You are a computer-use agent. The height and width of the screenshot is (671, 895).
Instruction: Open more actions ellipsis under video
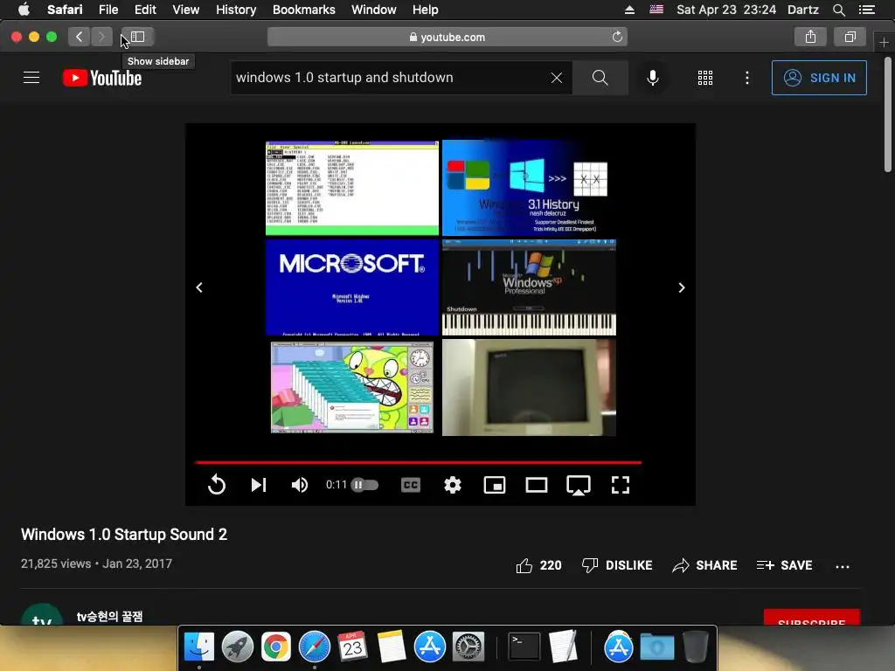point(843,566)
